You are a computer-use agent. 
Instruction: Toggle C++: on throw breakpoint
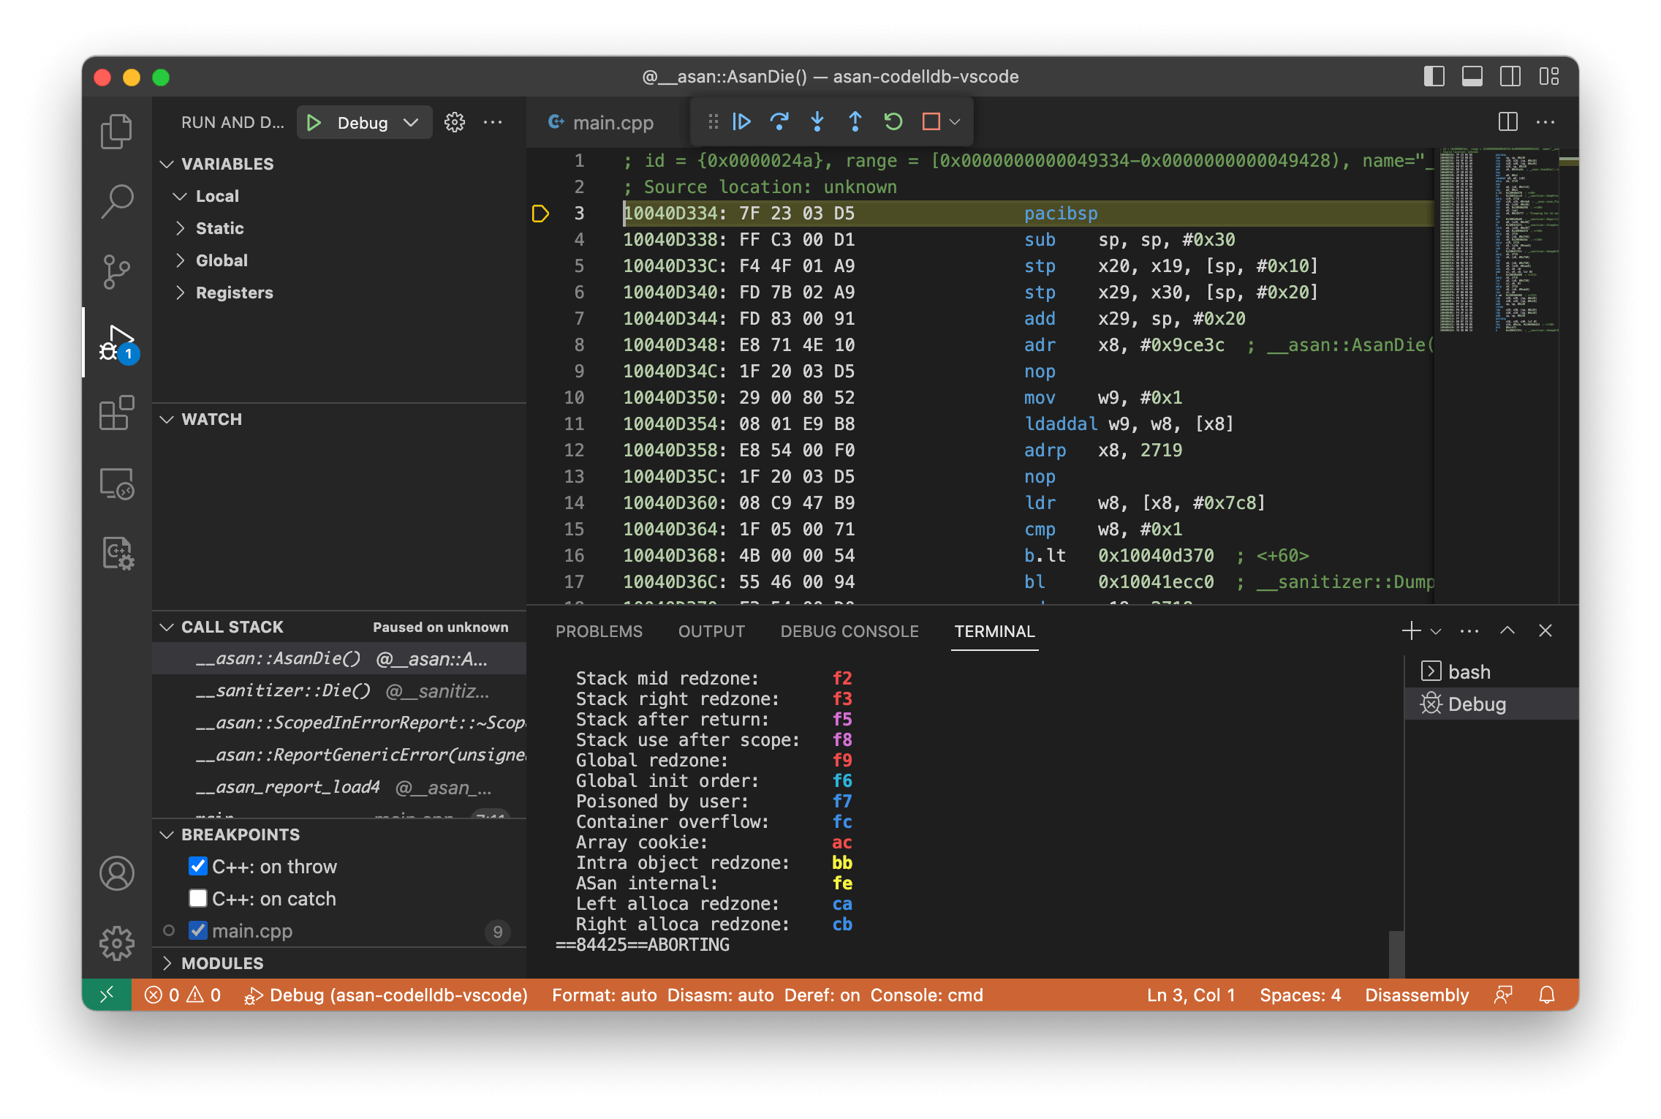coord(197,867)
